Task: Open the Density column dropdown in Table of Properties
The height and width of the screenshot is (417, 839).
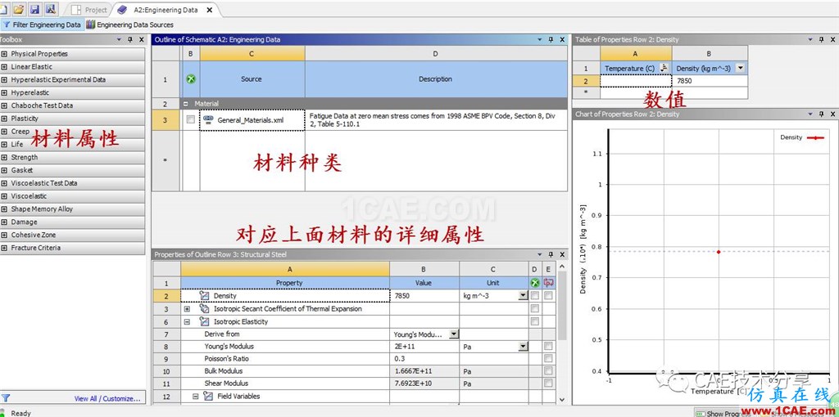Action: 741,68
